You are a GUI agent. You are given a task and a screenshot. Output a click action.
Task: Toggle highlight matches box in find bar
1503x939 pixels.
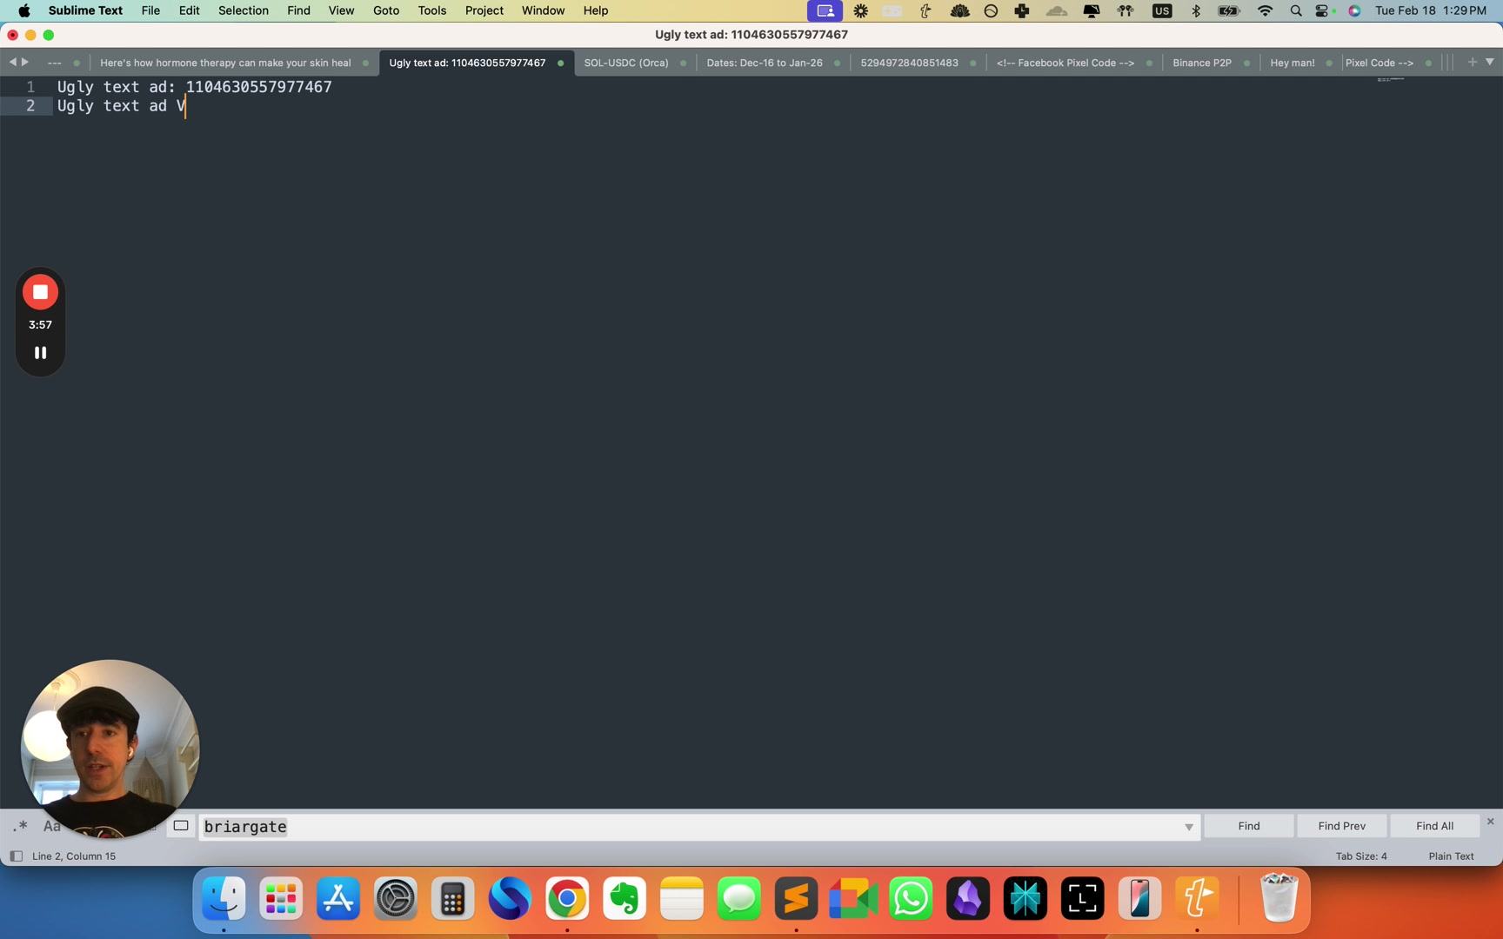(x=181, y=826)
